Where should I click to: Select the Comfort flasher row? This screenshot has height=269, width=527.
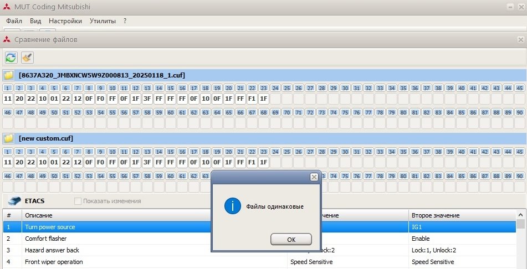click(259, 239)
